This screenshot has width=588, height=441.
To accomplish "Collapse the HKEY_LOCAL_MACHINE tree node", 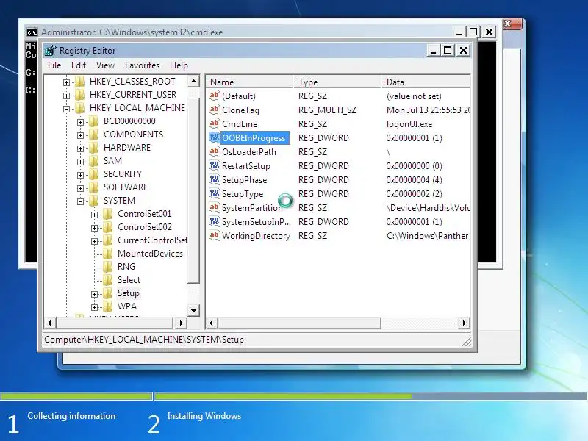I will coord(66,109).
